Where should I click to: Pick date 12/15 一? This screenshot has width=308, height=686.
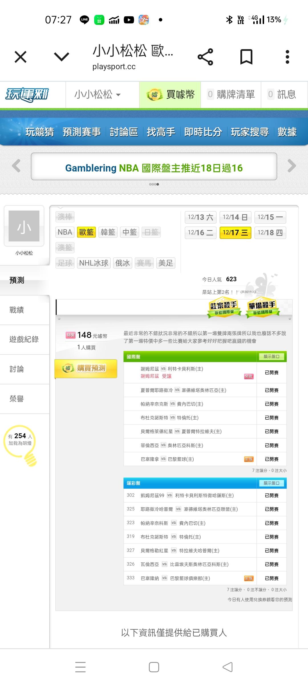270,217
